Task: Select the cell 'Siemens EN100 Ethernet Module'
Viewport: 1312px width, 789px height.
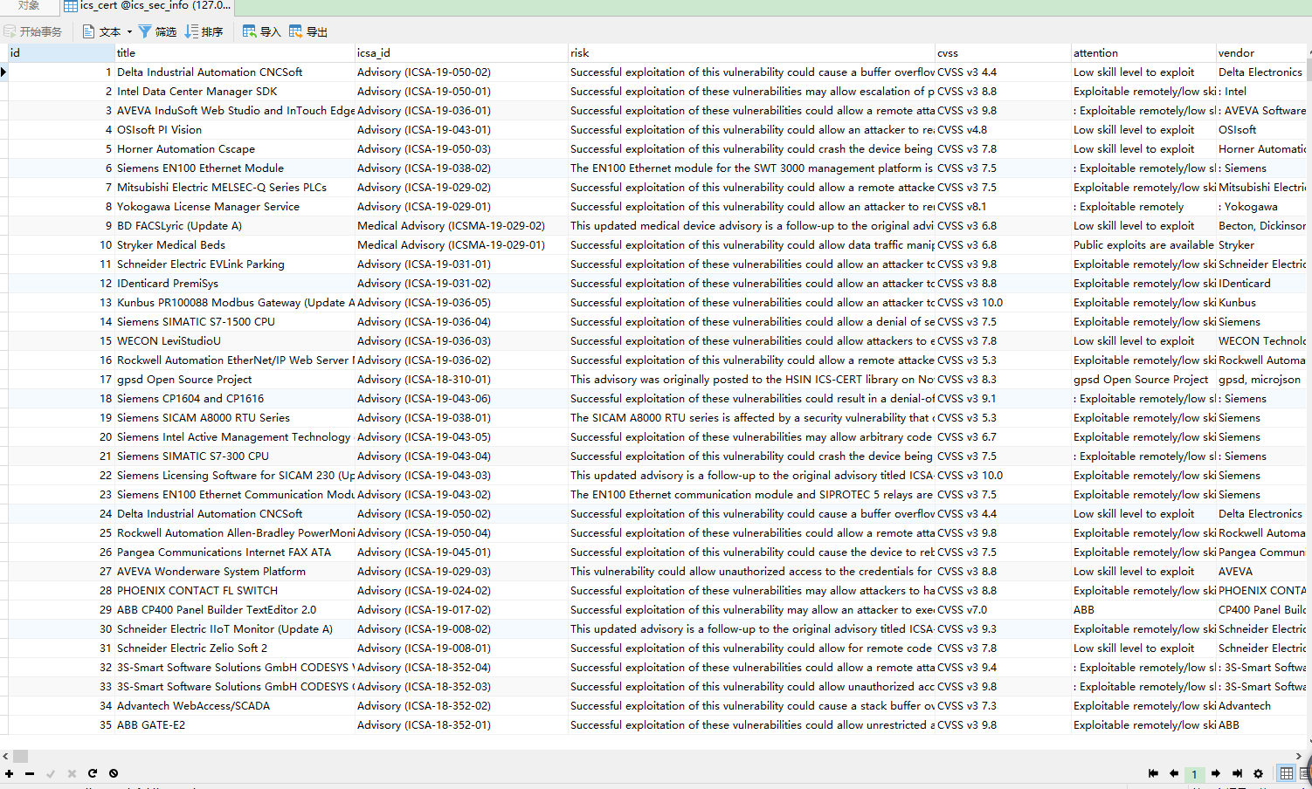Action: (x=234, y=168)
